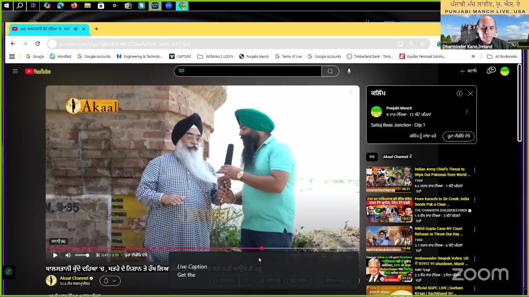Open the Akaal Channel name link below video
Screen dimensions: 529x297
click(x=74, y=278)
